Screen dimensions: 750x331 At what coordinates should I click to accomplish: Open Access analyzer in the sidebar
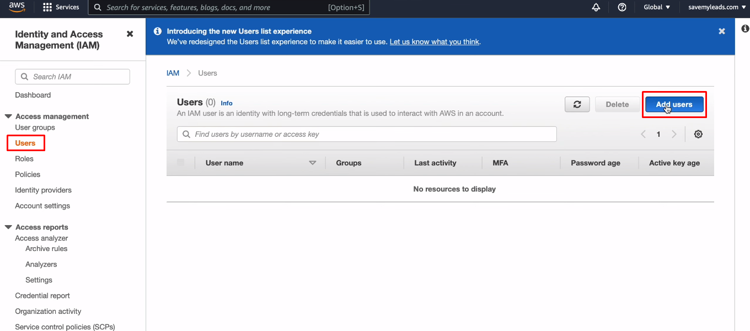click(x=41, y=238)
